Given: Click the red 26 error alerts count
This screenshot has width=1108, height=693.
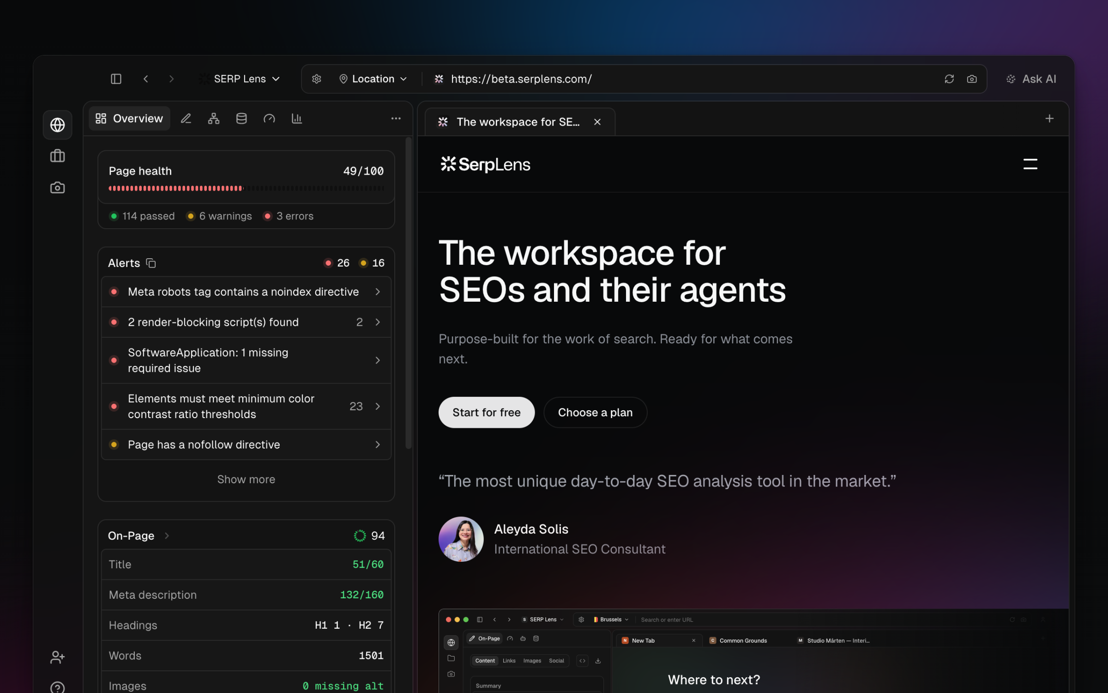Looking at the screenshot, I should (x=337, y=263).
